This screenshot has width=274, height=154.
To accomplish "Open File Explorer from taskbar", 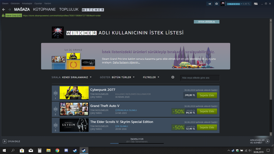I will click(x=48, y=150).
